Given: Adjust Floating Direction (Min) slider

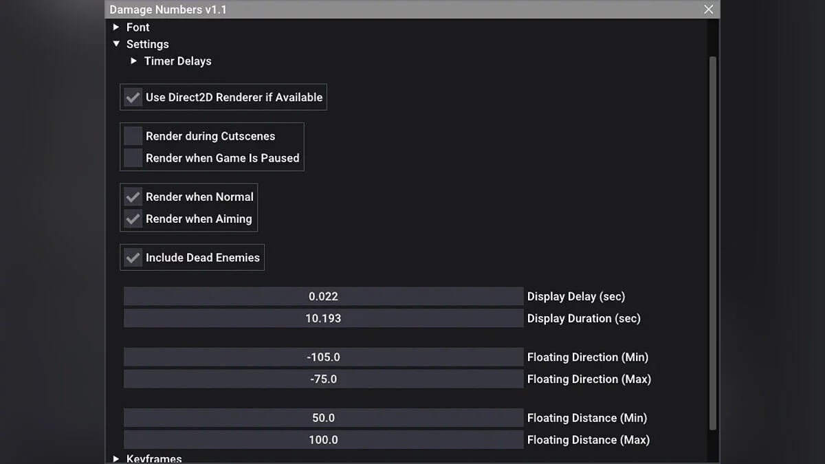Looking at the screenshot, I should click(323, 357).
